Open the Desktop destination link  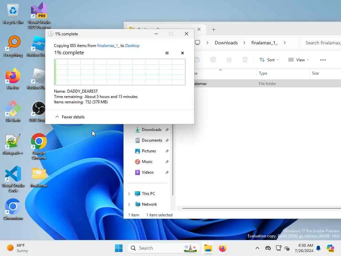(132, 45)
